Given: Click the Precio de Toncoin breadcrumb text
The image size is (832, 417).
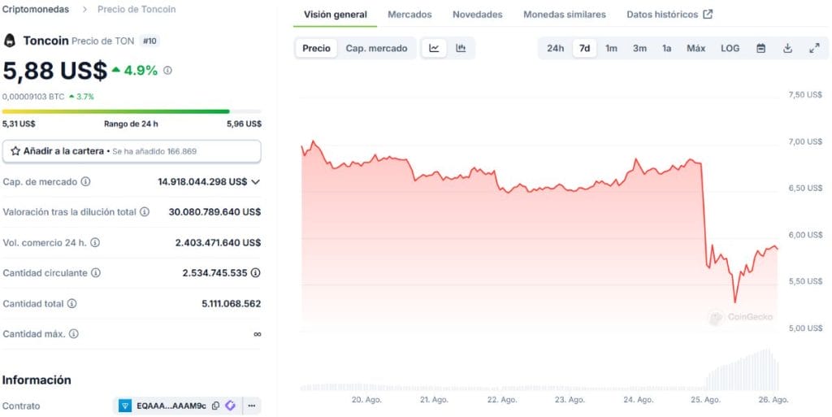Looking at the screenshot, I should click(136, 9).
